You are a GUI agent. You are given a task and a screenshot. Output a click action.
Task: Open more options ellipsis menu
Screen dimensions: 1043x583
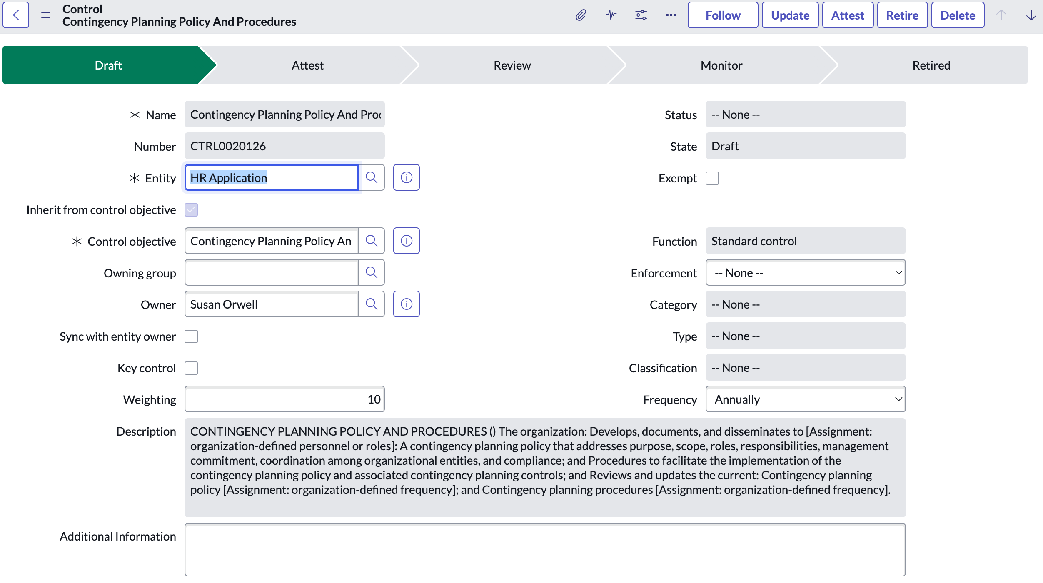(x=671, y=15)
